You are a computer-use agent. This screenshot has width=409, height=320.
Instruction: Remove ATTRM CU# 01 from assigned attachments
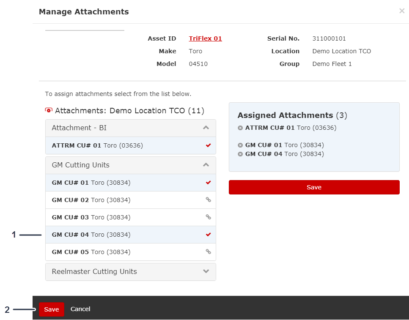click(240, 128)
